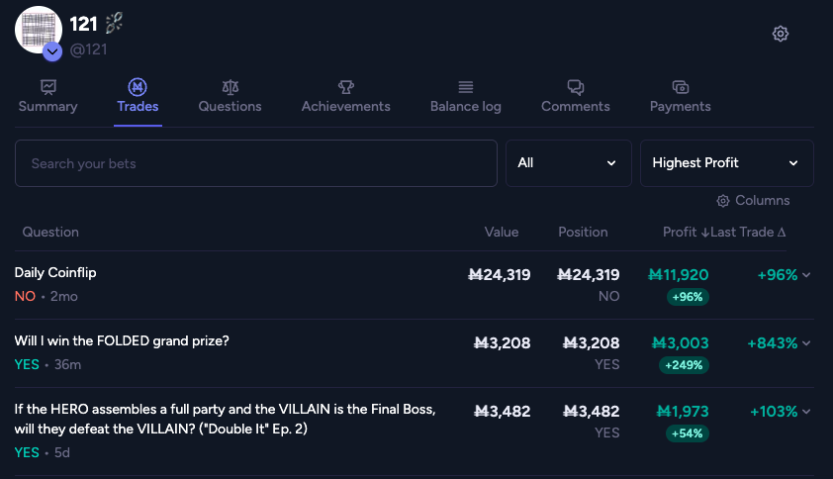The width and height of the screenshot is (833, 479).
Task: Sort by the Profit column header
Action: coord(684,232)
